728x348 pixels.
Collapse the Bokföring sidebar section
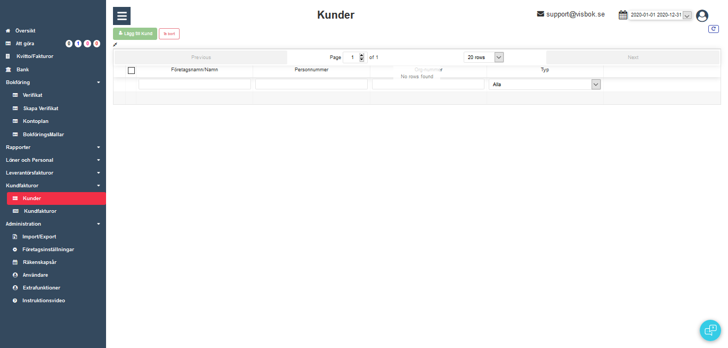pos(98,82)
